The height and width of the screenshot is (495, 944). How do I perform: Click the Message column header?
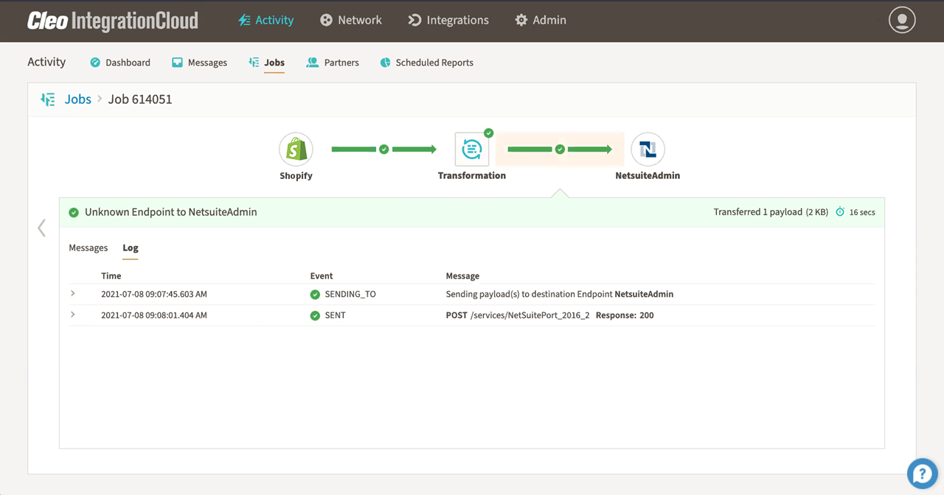coord(462,276)
